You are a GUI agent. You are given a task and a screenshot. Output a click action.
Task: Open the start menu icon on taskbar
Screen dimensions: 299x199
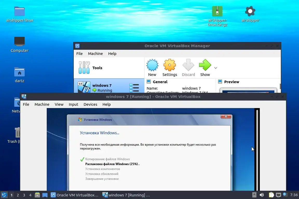[4, 195]
